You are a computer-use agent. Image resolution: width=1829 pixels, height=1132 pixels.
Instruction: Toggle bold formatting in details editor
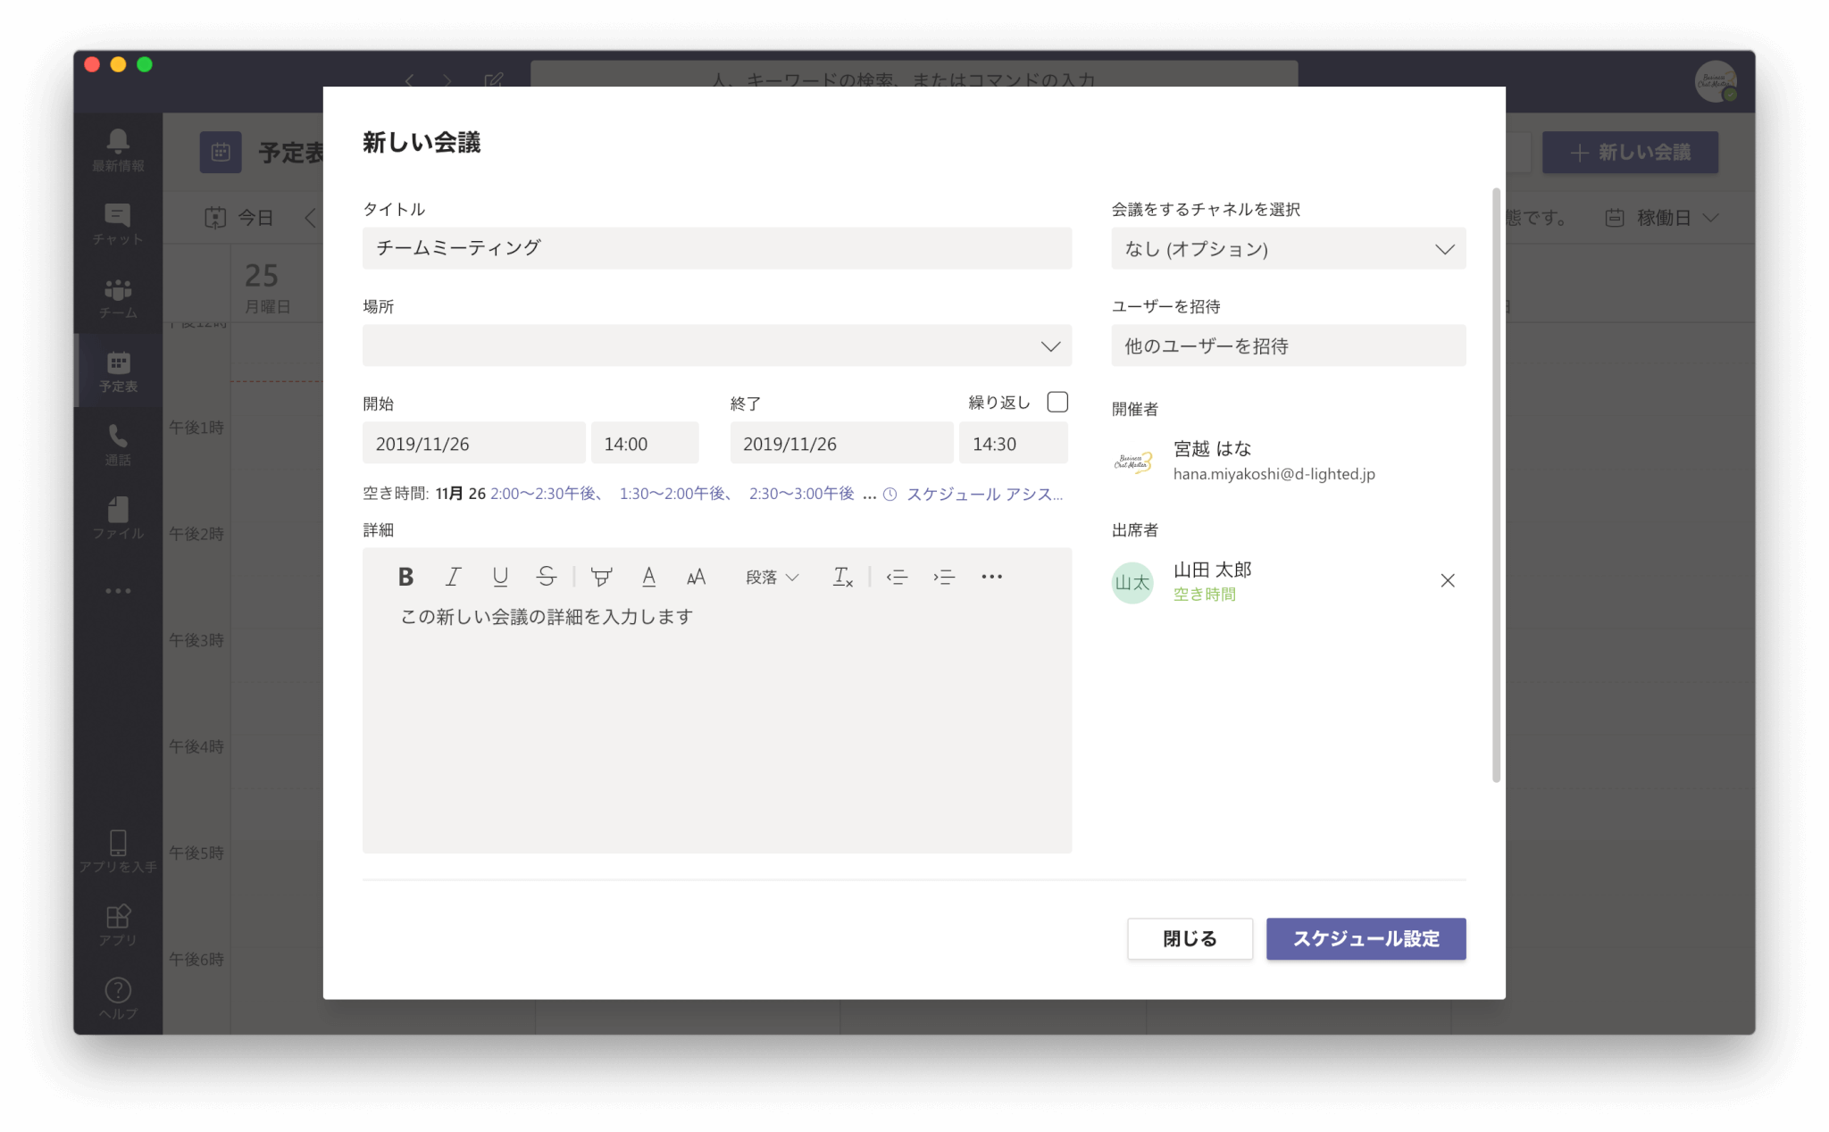click(x=405, y=577)
